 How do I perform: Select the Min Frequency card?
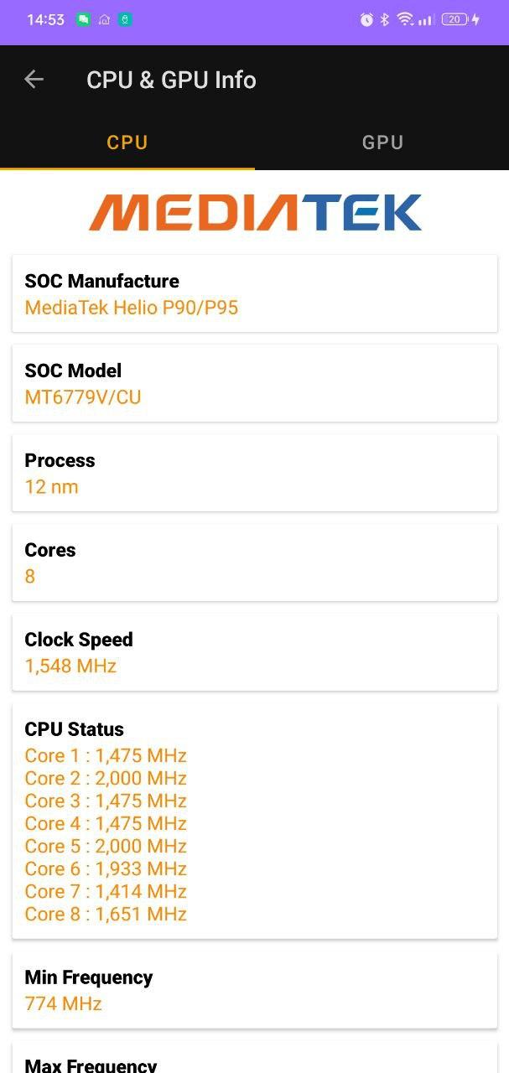[255, 990]
